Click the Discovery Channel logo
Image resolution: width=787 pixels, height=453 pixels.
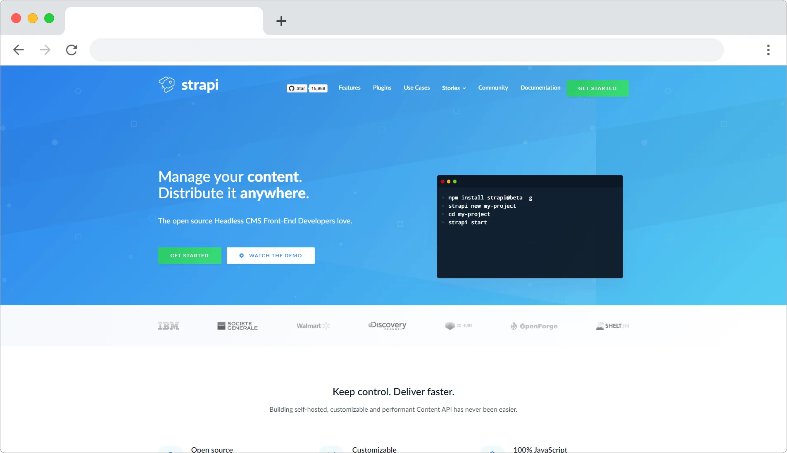click(x=387, y=325)
